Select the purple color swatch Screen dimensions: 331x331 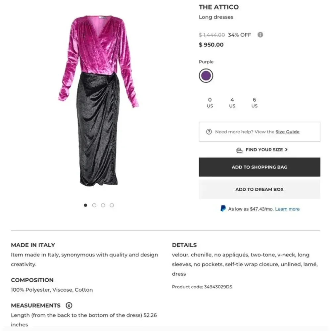(x=206, y=75)
